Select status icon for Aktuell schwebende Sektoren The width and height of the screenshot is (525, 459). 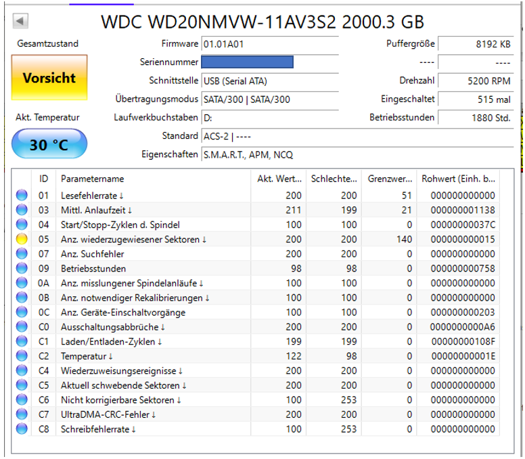(22, 385)
